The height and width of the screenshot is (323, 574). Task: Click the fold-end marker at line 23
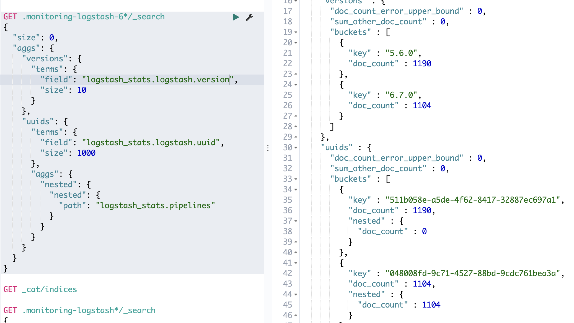(296, 74)
